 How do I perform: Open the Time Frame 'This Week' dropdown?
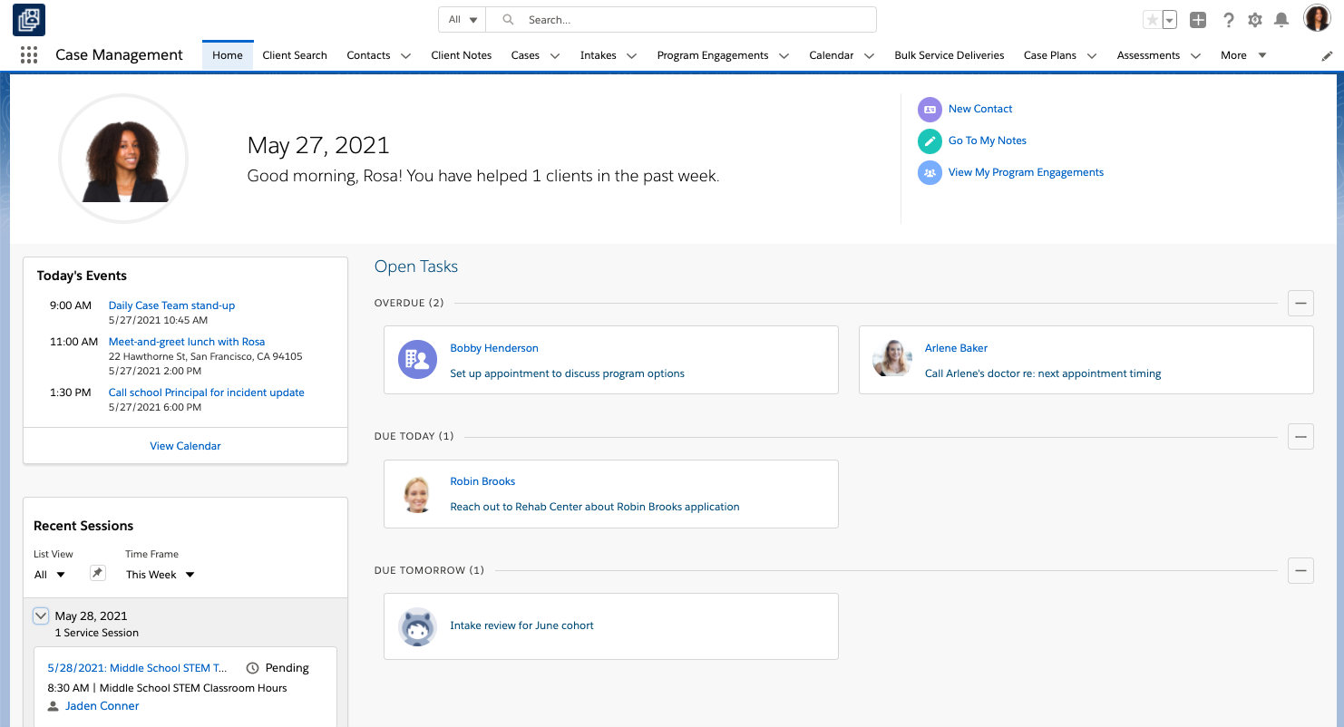[160, 575]
